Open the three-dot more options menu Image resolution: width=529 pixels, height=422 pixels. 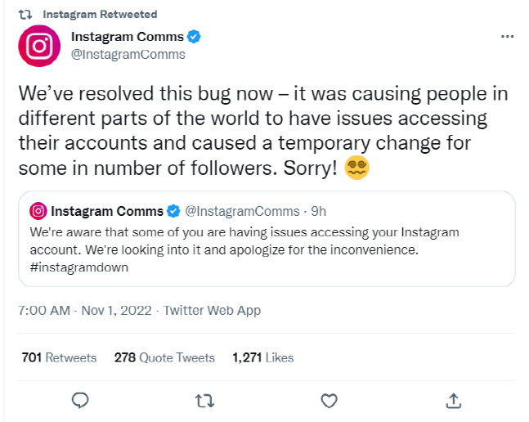tap(507, 38)
